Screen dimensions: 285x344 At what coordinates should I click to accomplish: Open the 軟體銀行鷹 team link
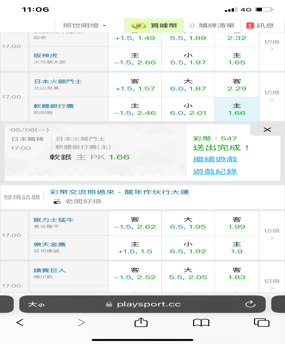pyautogui.click(x=54, y=106)
